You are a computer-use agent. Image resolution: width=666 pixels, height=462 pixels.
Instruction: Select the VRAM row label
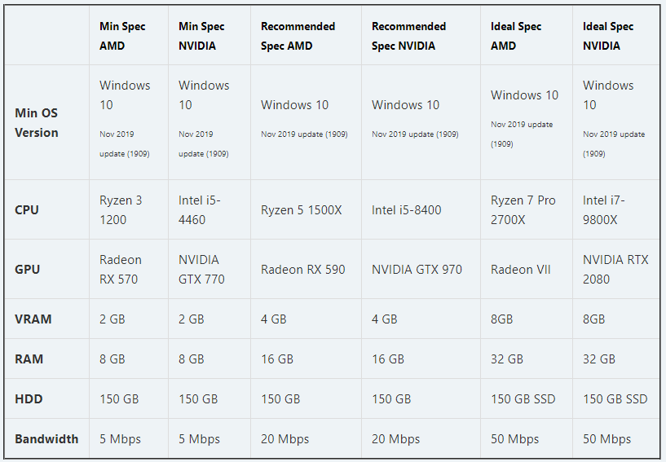(33, 319)
